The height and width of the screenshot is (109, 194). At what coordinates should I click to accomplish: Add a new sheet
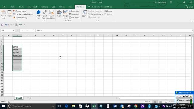(x=29, y=98)
